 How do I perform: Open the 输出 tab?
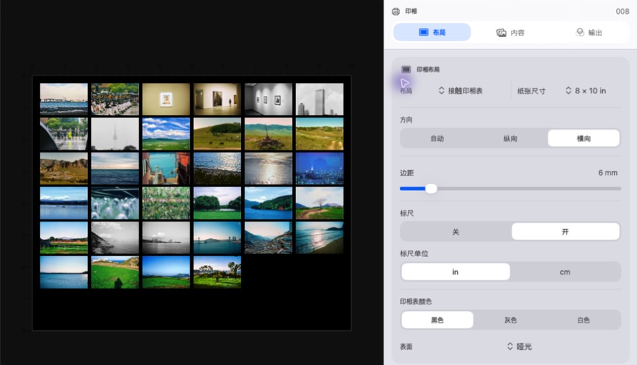[589, 33]
